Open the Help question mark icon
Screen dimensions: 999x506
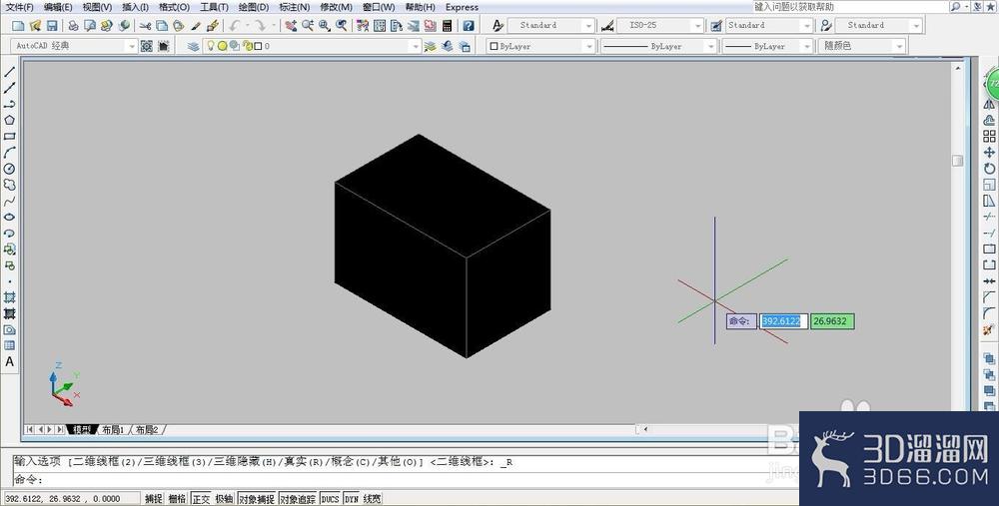pos(469,26)
